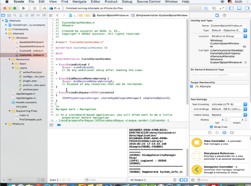Open the Project navigator
Image resolution: width=251 pixels, height=186 pixels.
pyautogui.click(x=3, y=15)
